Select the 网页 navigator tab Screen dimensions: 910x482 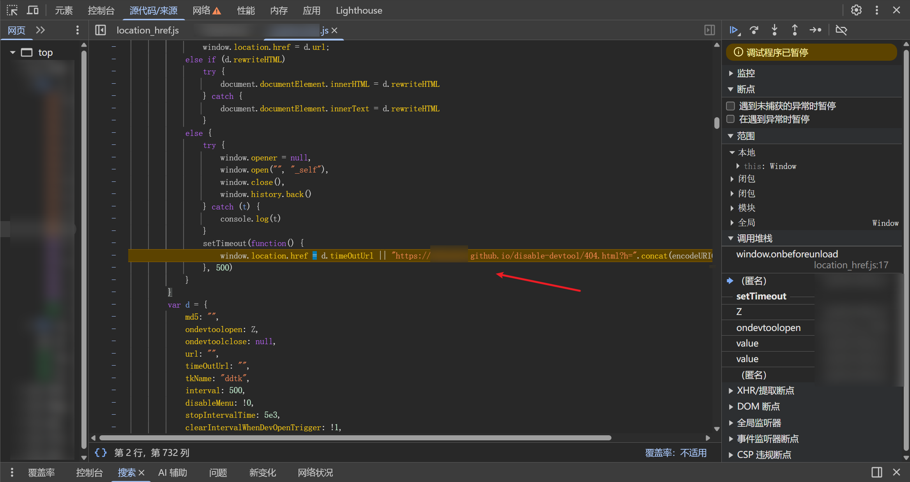click(16, 30)
